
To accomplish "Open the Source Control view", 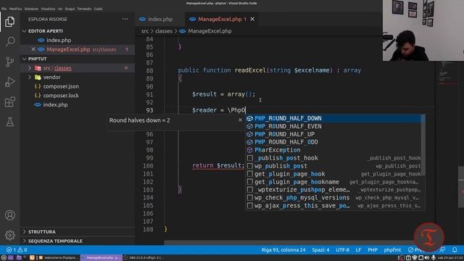I will (9, 62).
